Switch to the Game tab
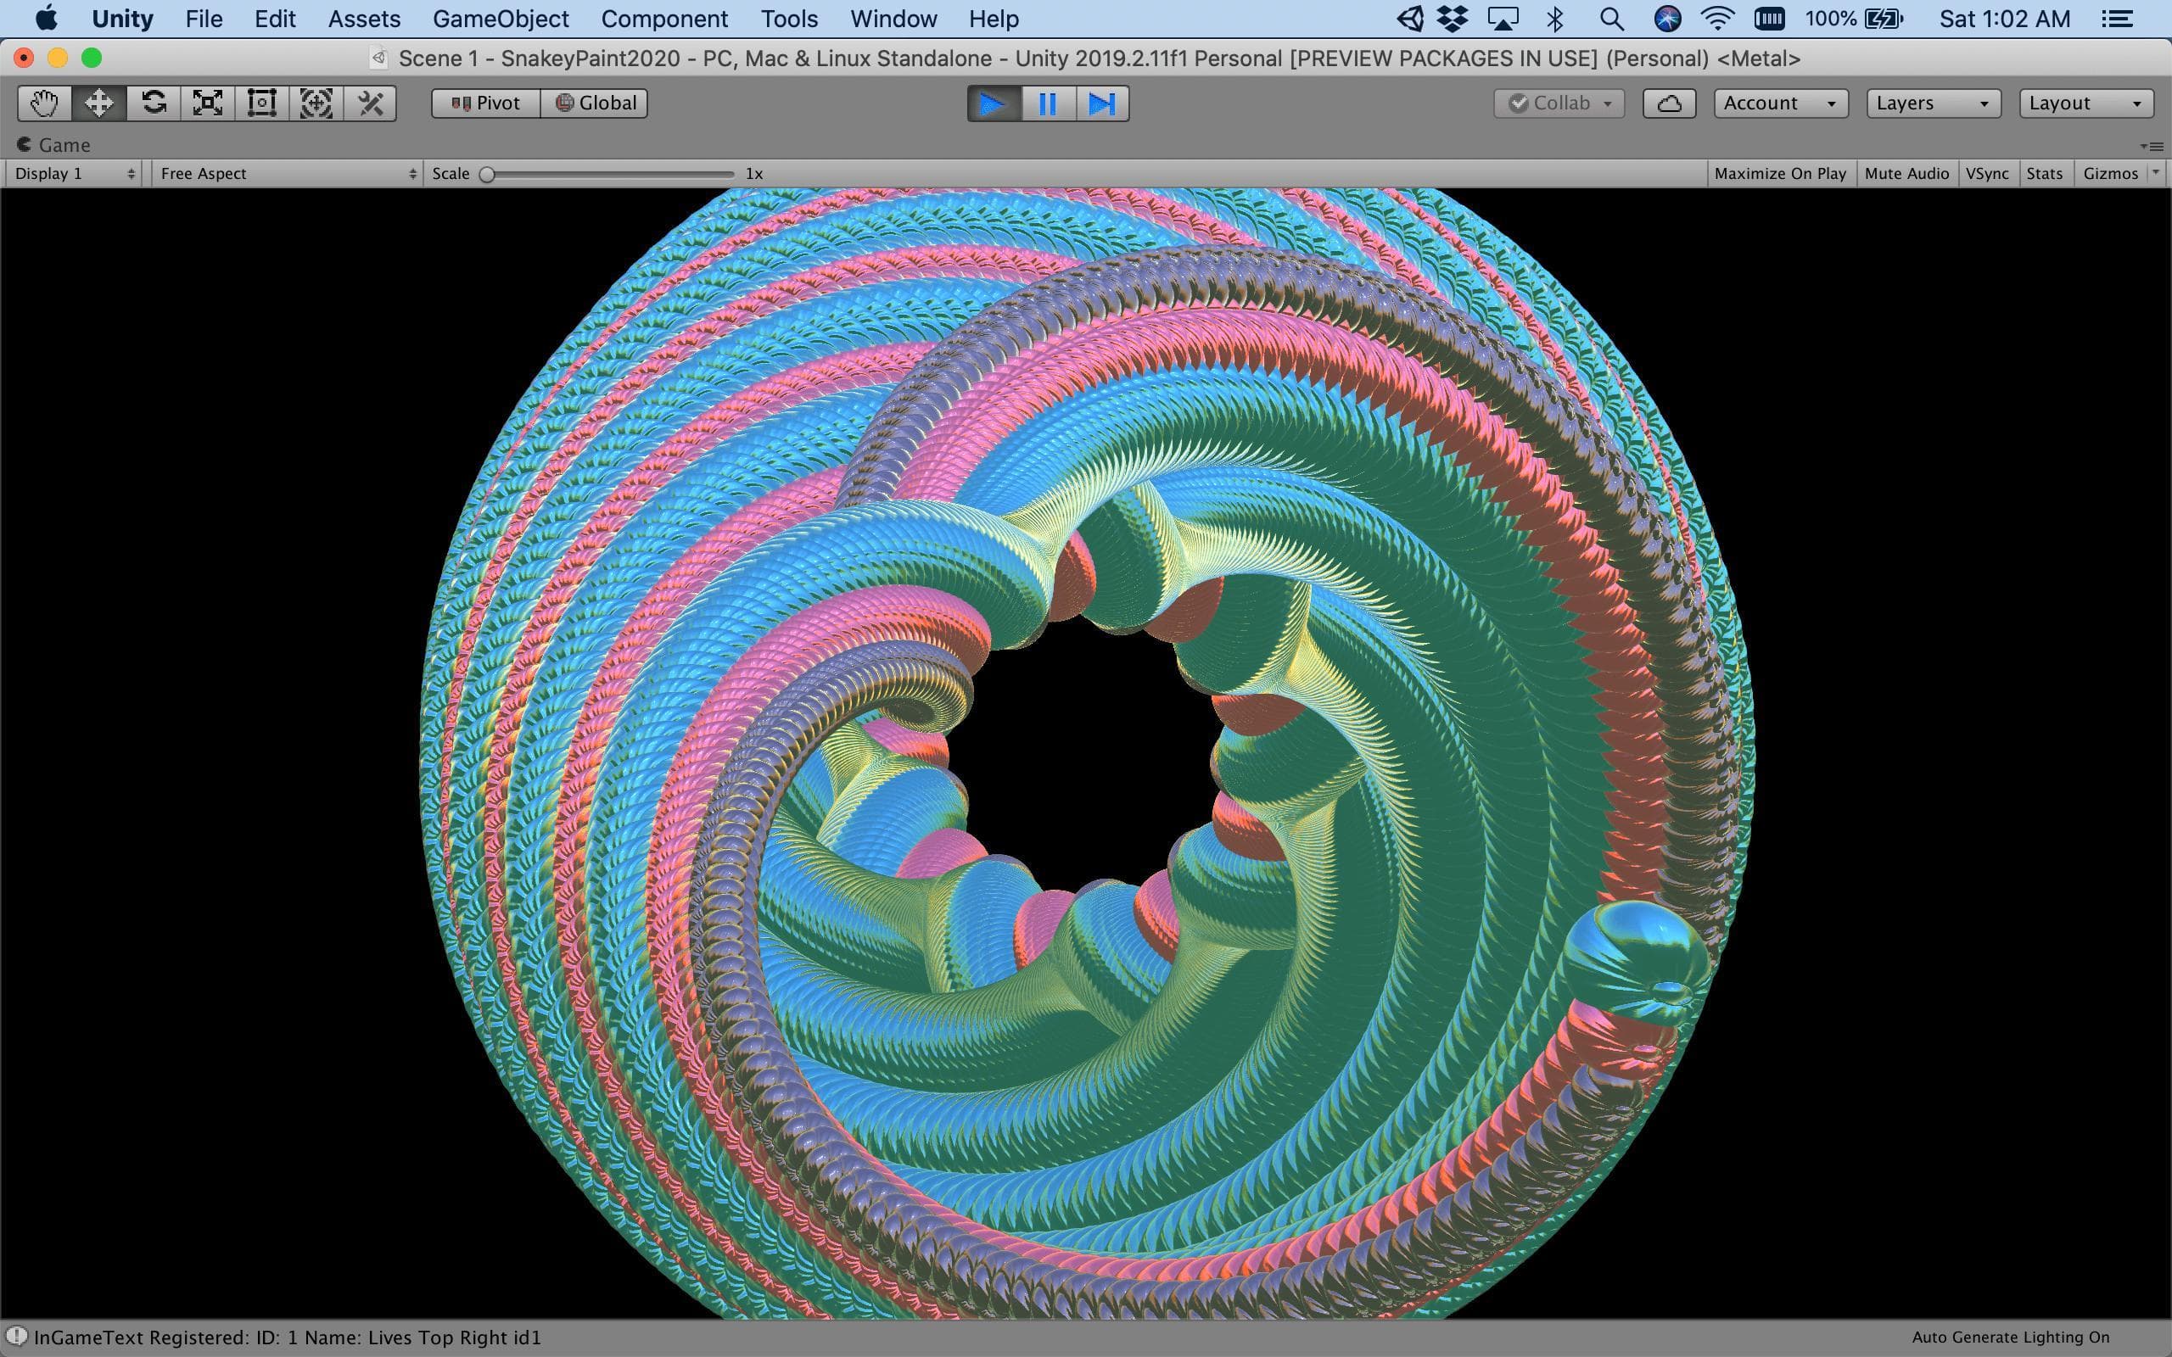This screenshot has width=2172, height=1357. coord(53,144)
